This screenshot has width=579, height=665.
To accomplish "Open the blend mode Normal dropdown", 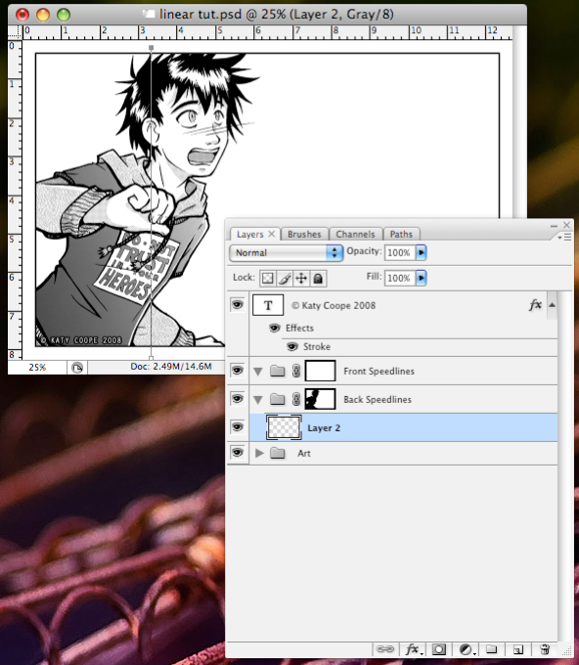I will coord(286,252).
